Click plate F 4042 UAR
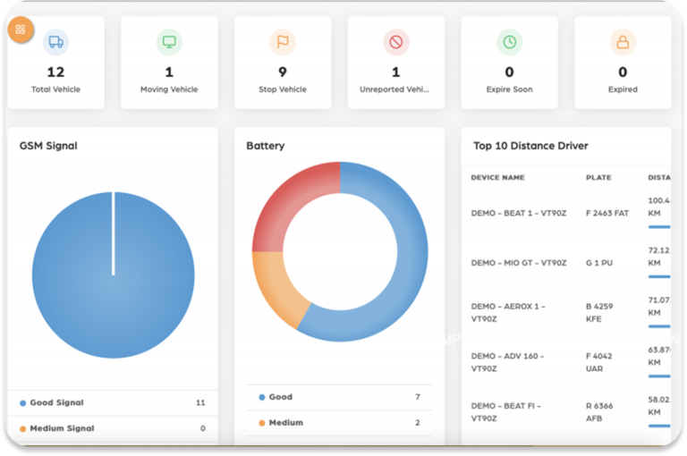The height and width of the screenshot is (456, 687). (x=599, y=362)
